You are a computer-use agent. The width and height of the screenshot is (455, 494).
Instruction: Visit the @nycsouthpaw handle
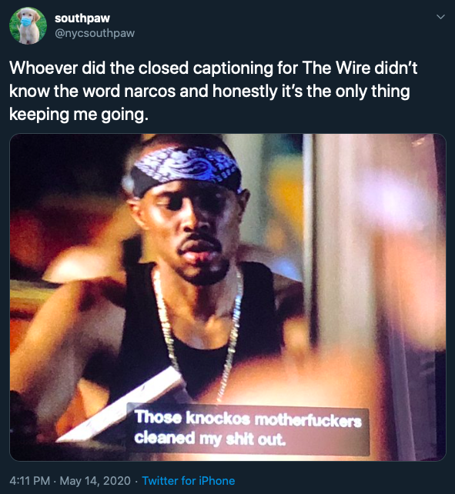click(x=95, y=33)
